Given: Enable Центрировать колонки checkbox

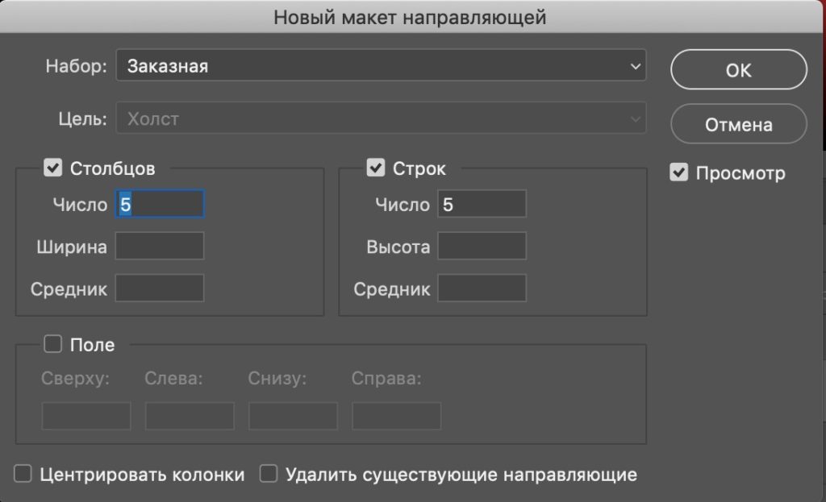Looking at the screenshot, I should point(24,475).
